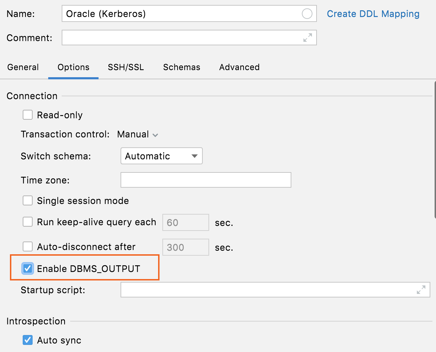Enable the Read-only connection checkbox
Image resolution: width=436 pixels, height=352 pixels.
[27, 114]
